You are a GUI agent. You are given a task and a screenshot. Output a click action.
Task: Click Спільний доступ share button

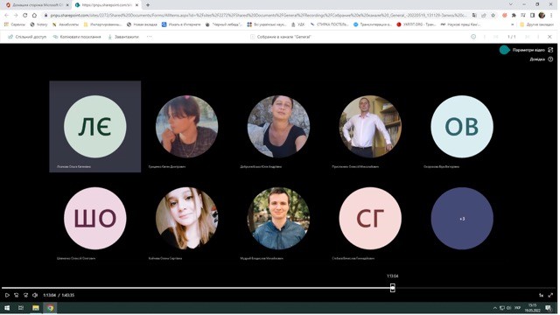[27, 37]
